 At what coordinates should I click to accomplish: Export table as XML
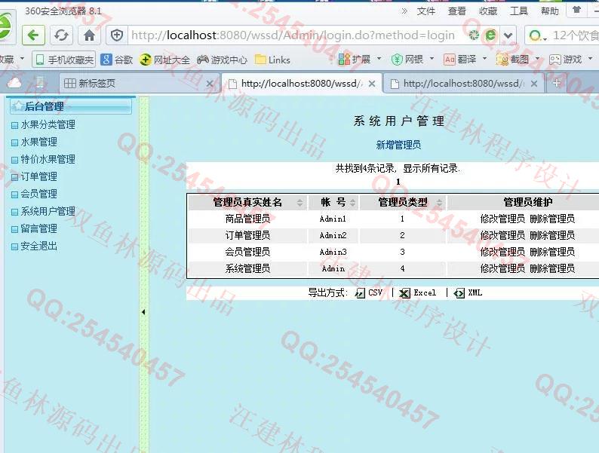(x=468, y=292)
